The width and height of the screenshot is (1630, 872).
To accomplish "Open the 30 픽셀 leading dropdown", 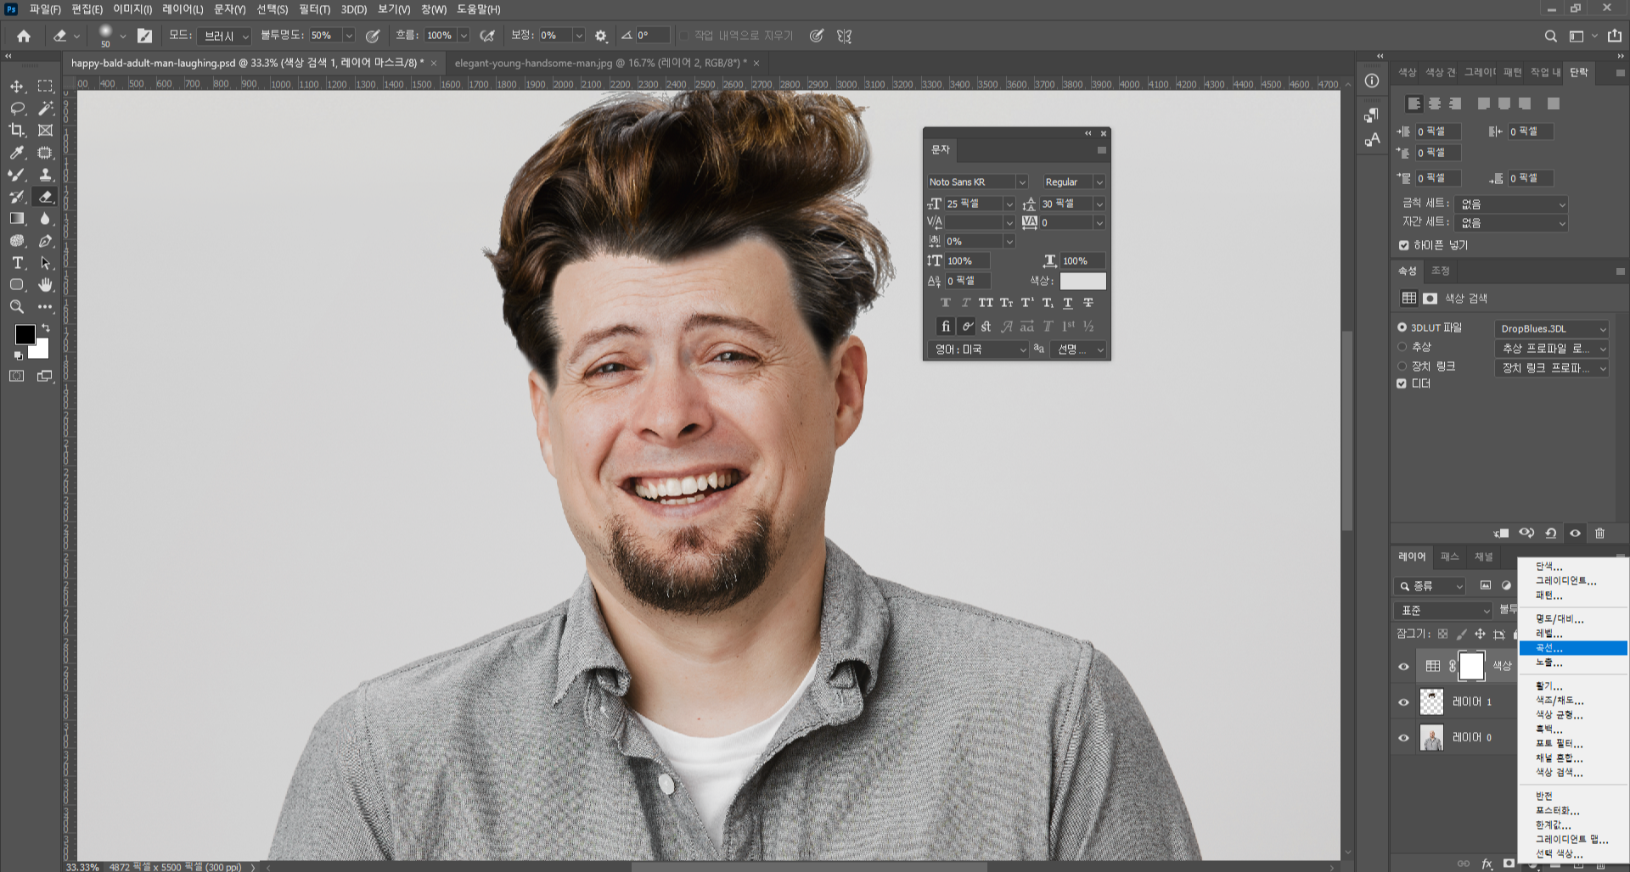I will coord(1099,204).
